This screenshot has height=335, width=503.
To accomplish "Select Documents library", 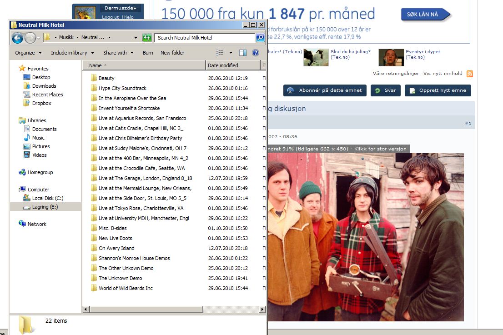I will pos(44,129).
